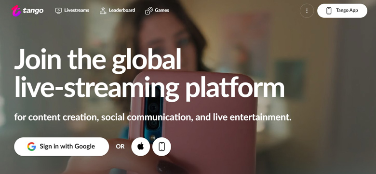Screen dimensions: 376x174
Task: Click the Livestreams TV play icon
Action: 58,11
